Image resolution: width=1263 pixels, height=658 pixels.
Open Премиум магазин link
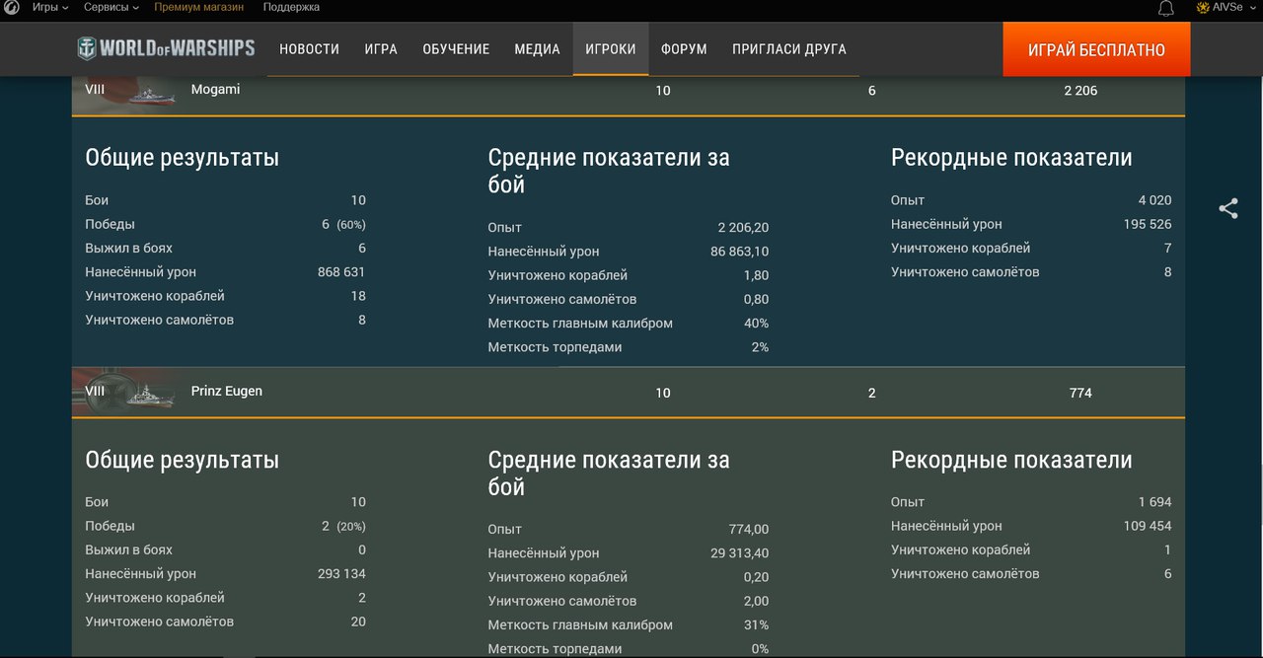(x=201, y=8)
